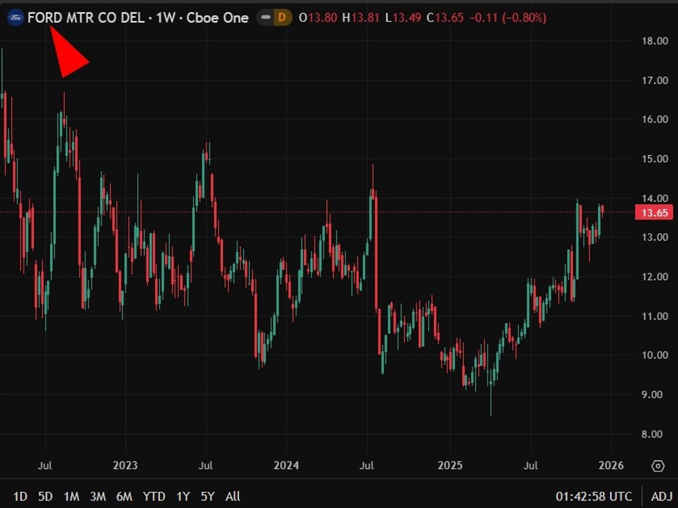Click the orange D delayed-data badge
This screenshot has height=508, width=678.
point(283,18)
